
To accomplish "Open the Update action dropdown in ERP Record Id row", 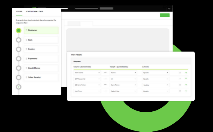I will (x=156, y=79).
